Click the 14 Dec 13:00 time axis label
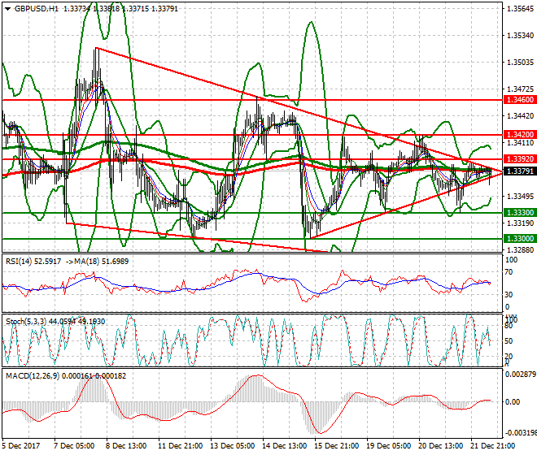This screenshot has height=455, width=537. [285, 446]
